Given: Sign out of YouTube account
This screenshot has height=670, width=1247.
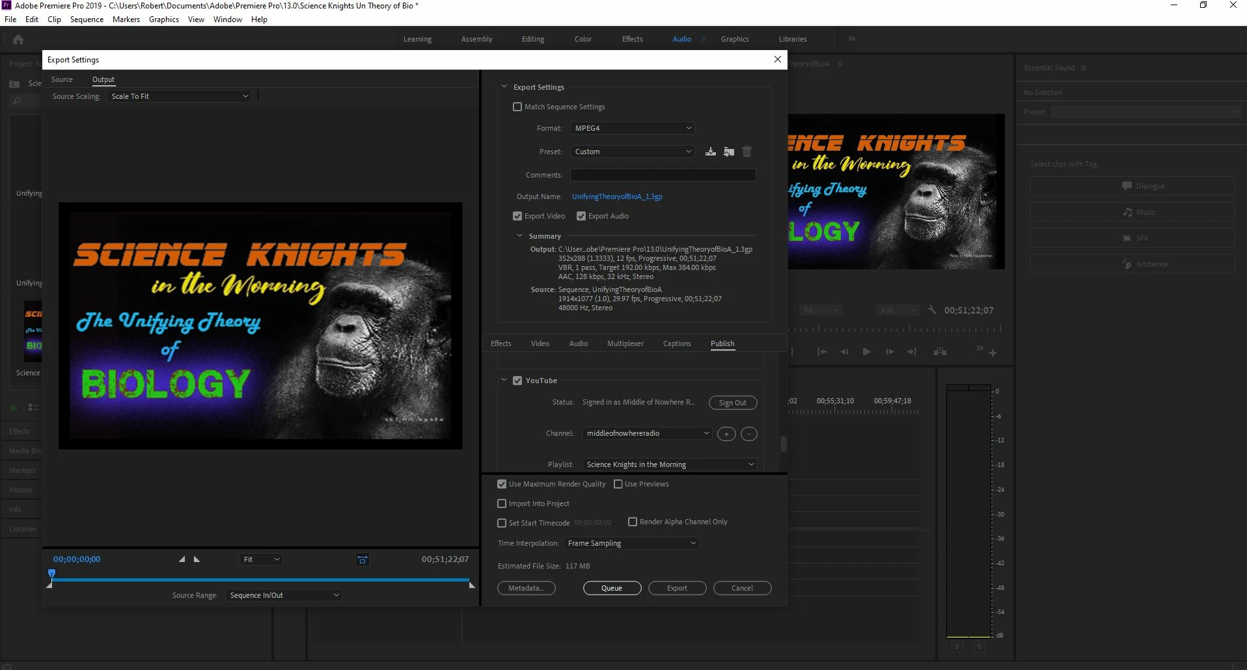Looking at the screenshot, I should [x=733, y=403].
